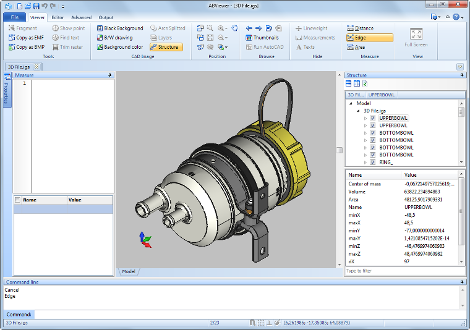Open the globe zoom icon dropdown arrow

tap(226, 47)
